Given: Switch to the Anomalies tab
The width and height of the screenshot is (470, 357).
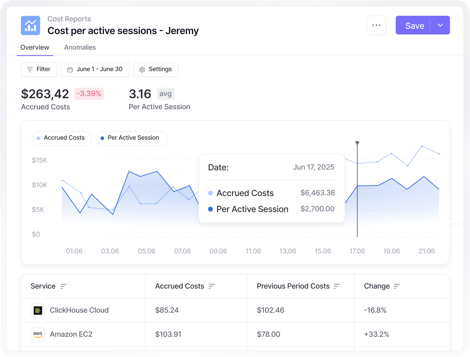Looking at the screenshot, I should (x=80, y=47).
